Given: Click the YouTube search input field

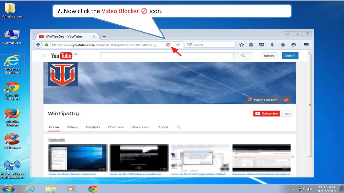Looking at the screenshot, I should coord(167,56).
